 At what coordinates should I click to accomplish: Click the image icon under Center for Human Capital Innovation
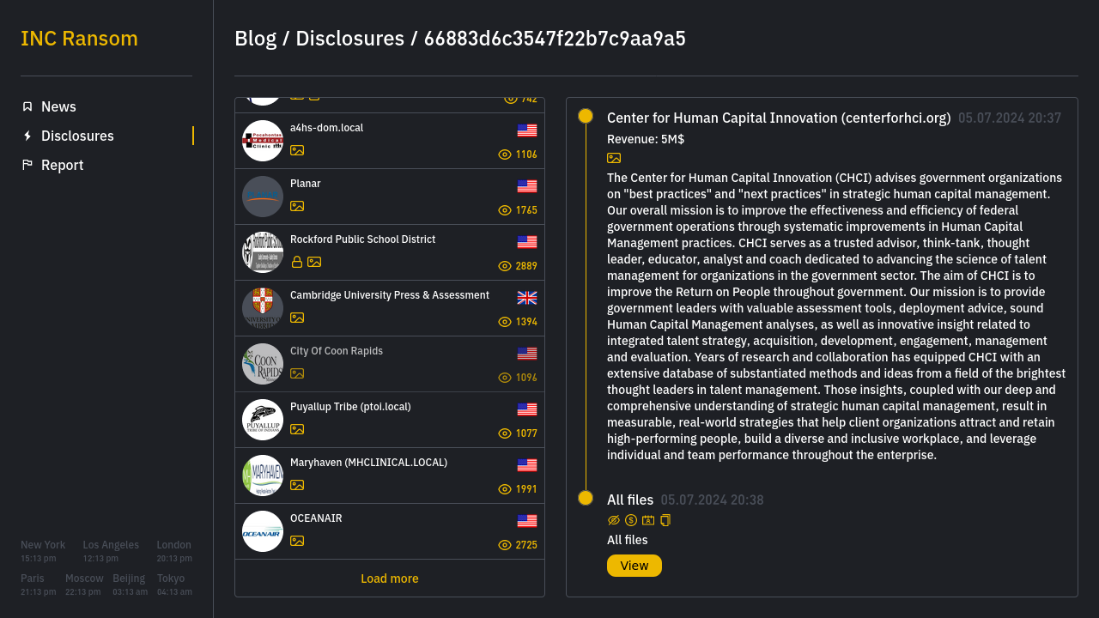tap(614, 158)
